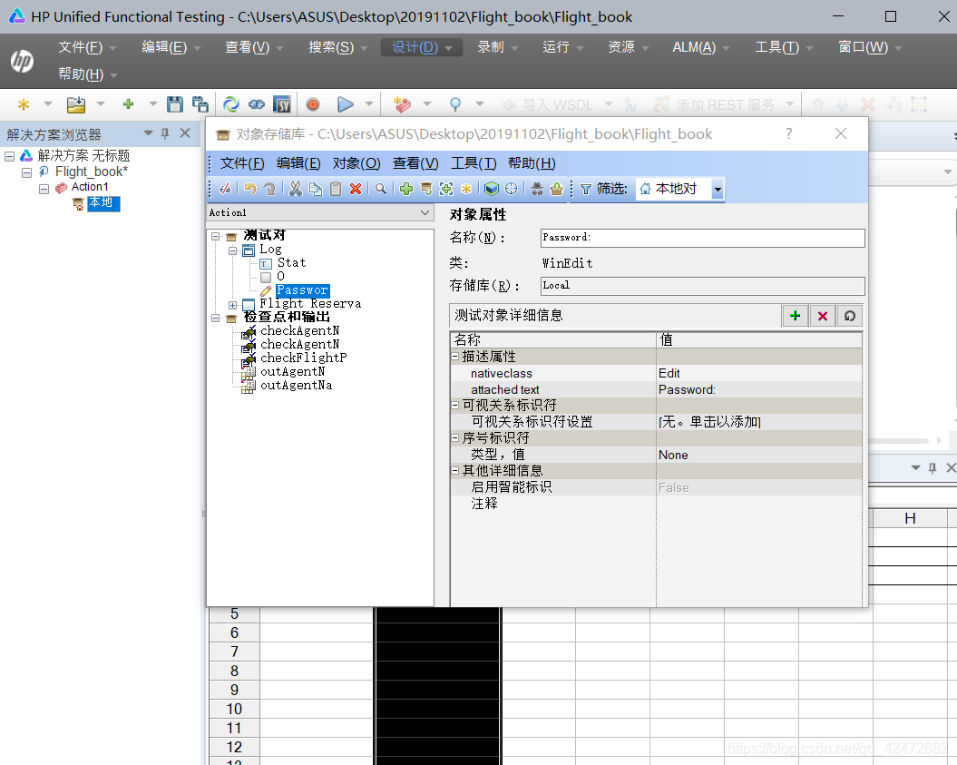The image size is (957, 765).
Task: Collapse the 检查点和输出 tree node
Action: (216, 319)
